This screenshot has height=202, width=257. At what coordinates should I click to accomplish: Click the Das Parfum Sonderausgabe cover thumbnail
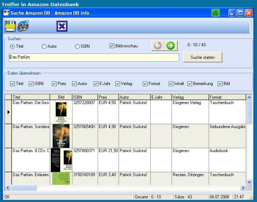tap(61, 136)
